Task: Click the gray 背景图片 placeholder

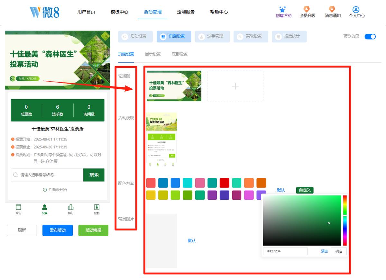Action: click(161, 241)
